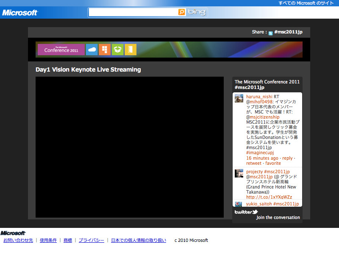Select the orange Windows tiles icon
The image size is (339, 255).
(105, 50)
